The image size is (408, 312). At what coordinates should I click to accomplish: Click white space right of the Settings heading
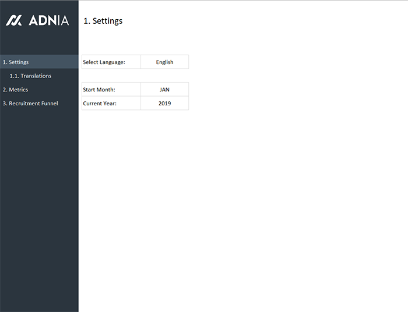pos(262,21)
